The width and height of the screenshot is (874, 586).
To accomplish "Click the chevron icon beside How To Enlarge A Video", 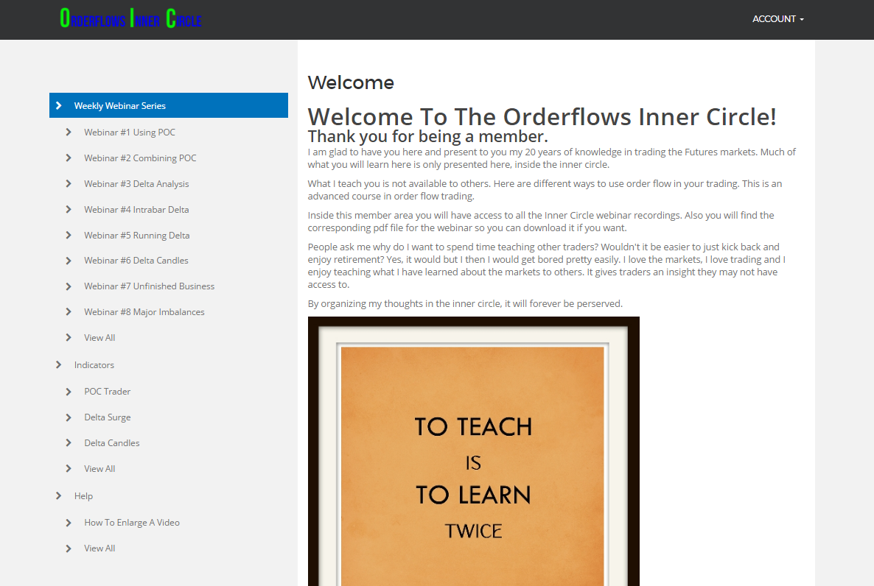I will click(69, 523).
